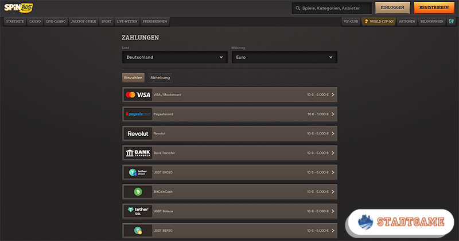Open the Belohnungen menu item
The image size is (459, 241).
pos(432,21)
